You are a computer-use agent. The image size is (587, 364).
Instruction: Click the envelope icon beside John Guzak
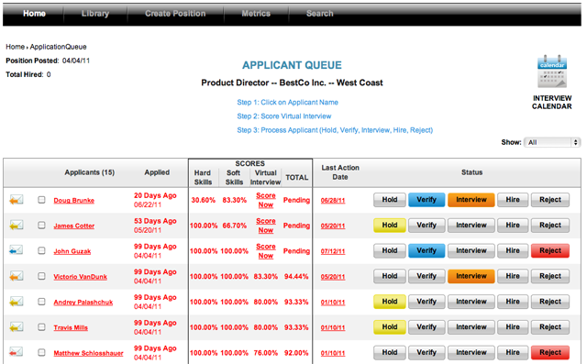pyautogui.click(x=17, y=250)
